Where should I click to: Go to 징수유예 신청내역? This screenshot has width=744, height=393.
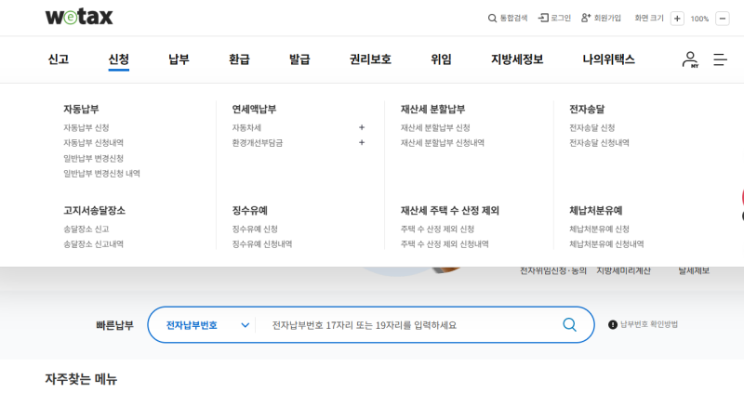pyautogui.click(x=262, y=244)
